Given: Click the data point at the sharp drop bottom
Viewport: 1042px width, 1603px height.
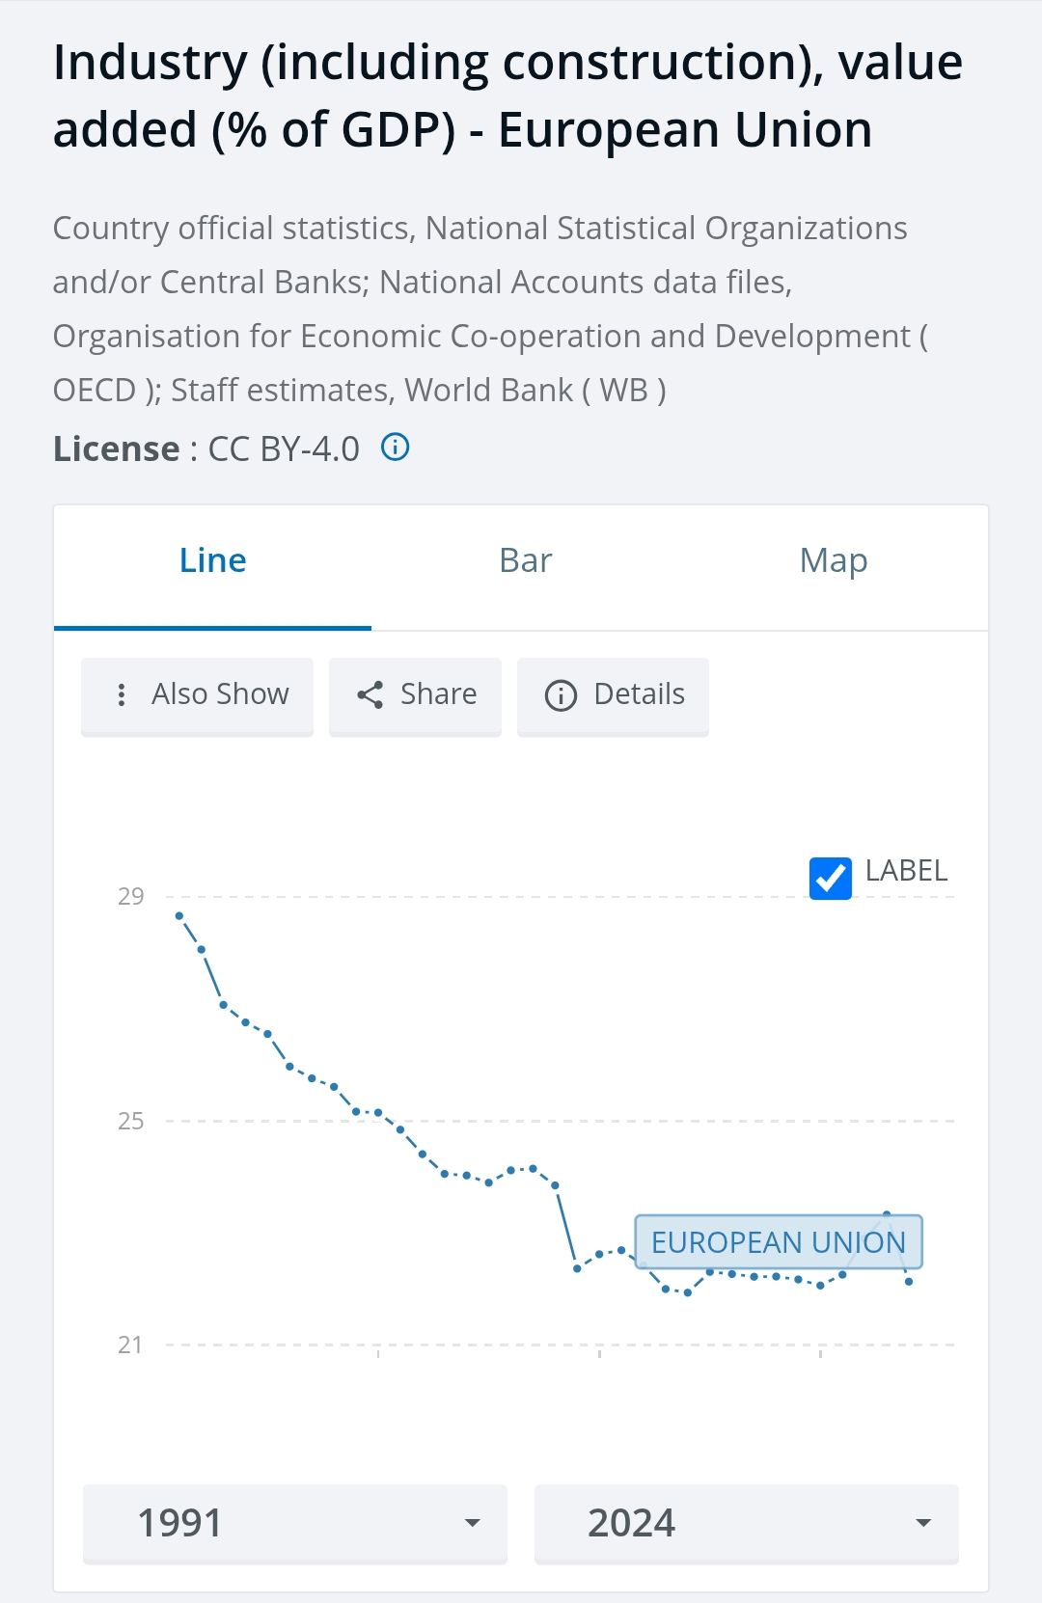Looking at the screenshot, I should pyautogui.click(x=577, y=1268).
